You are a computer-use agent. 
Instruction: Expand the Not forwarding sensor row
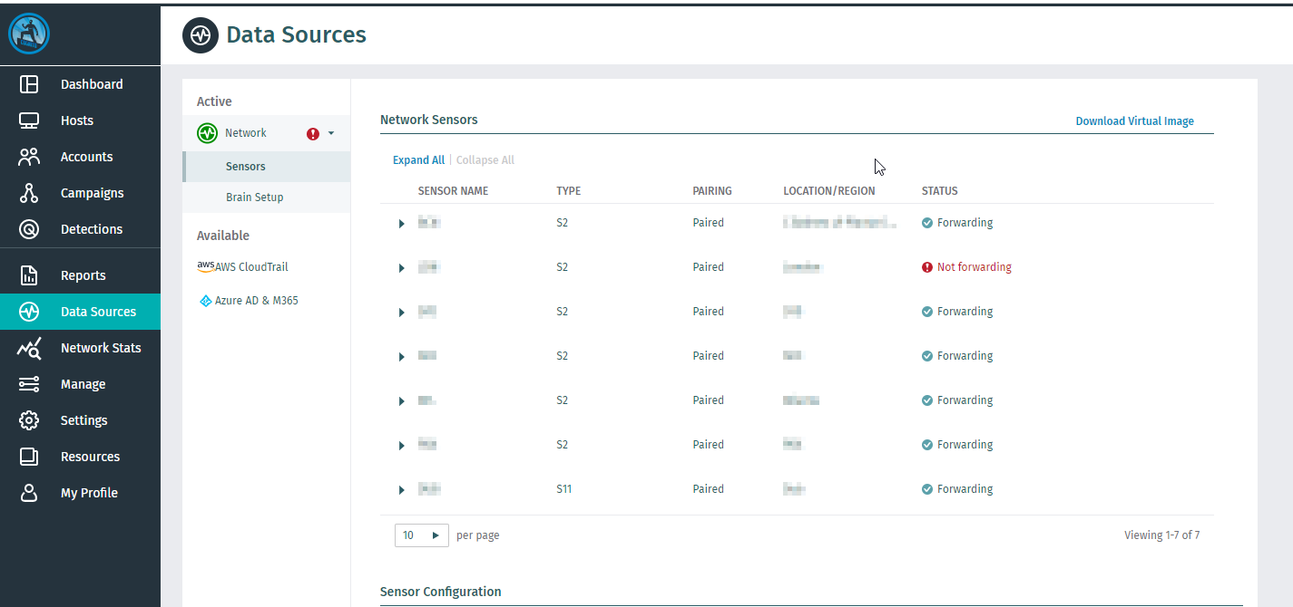(x=402, y=268)
